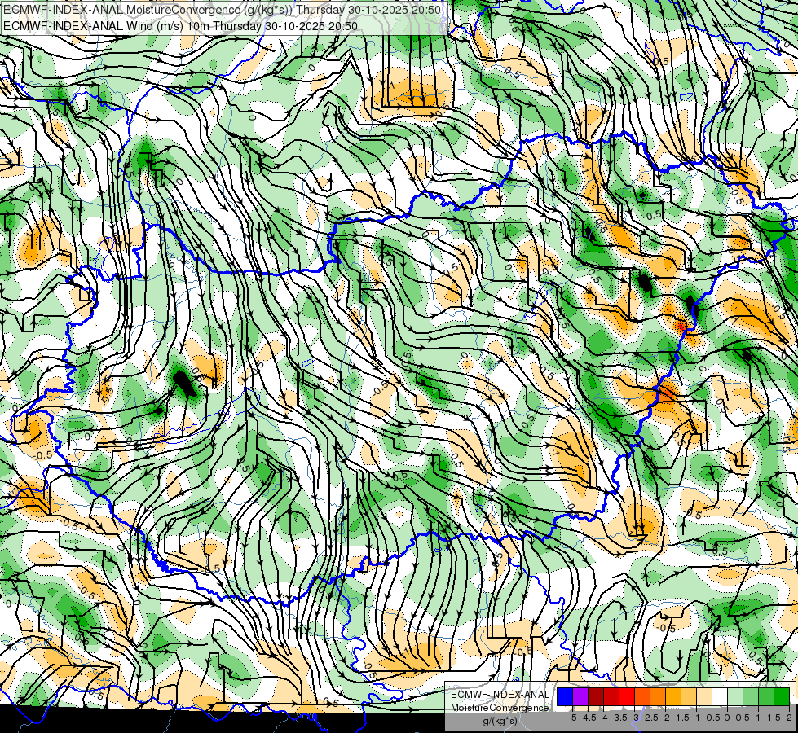Click the legend swatch between -3 and -2.5
Image resolution: width=798 pixels, height=733 pixels.
(x=642, y=696)
